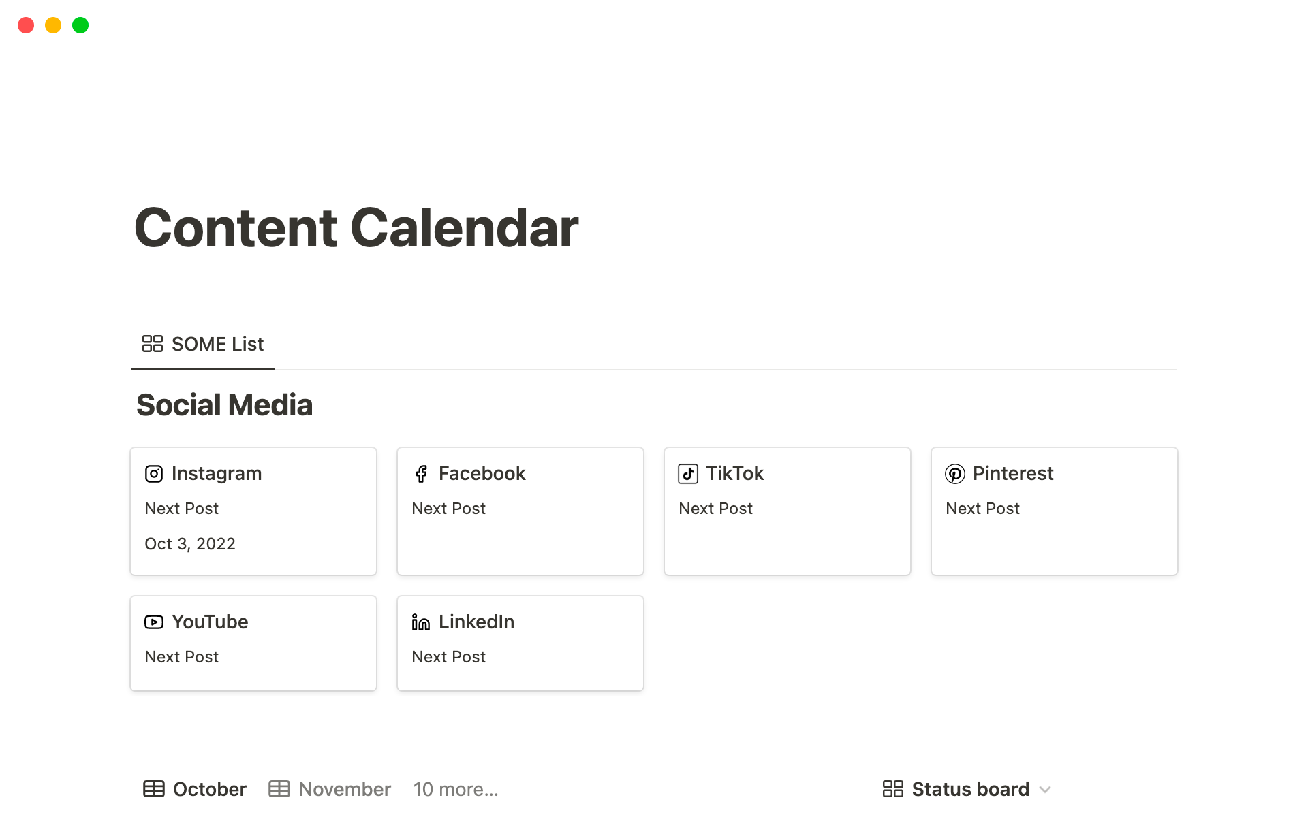The image size is (1308, 817).
Task: Click the TikTok icon on the card
Action: (688, 474)
